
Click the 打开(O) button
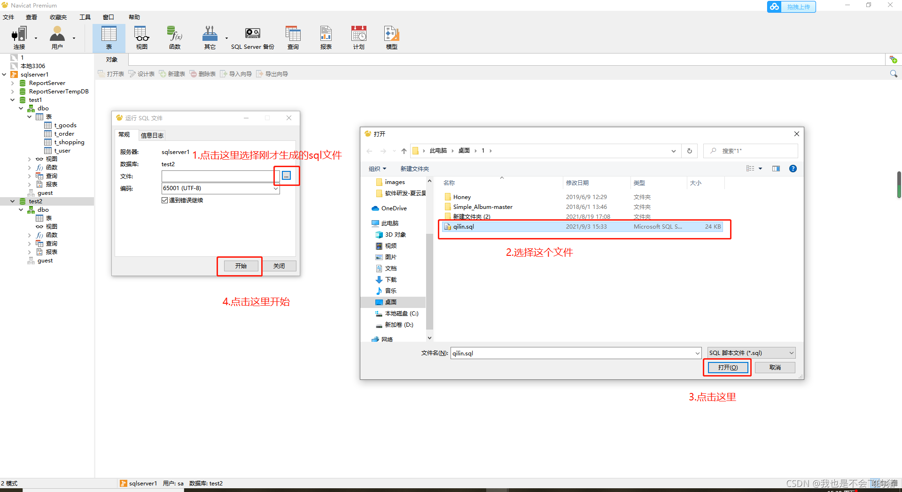pyautogui.click(x=728, y=367)
